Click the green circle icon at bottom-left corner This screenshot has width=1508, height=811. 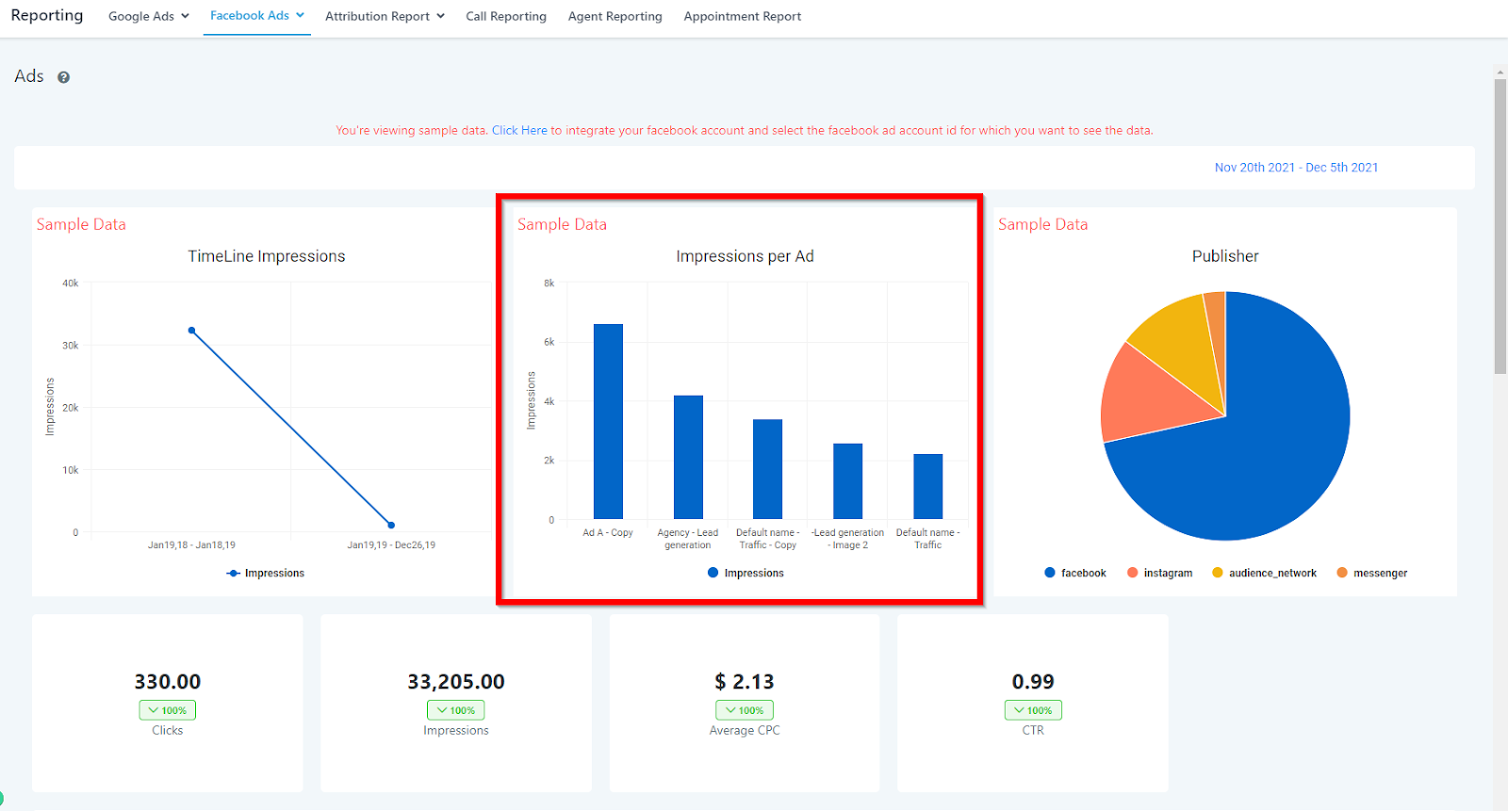1,799
